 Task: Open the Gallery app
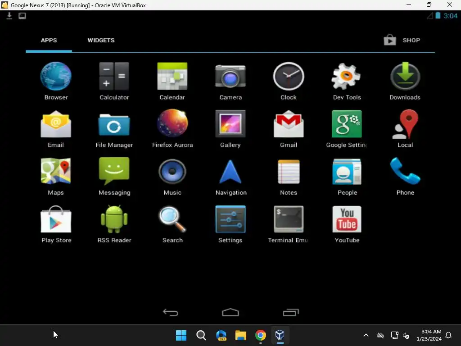tap(230, 128)
